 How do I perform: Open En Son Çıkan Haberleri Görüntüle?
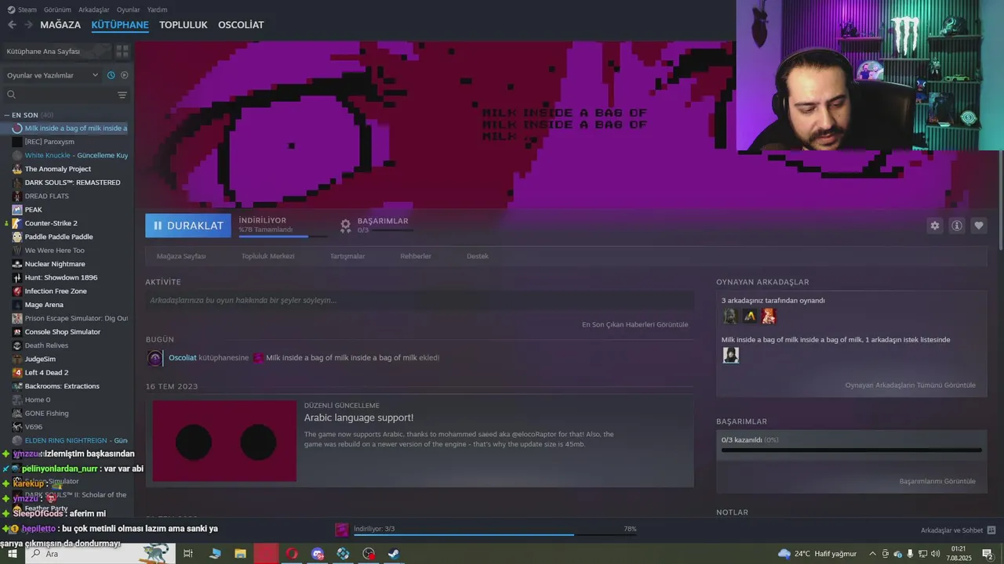[x=635, y=324]
